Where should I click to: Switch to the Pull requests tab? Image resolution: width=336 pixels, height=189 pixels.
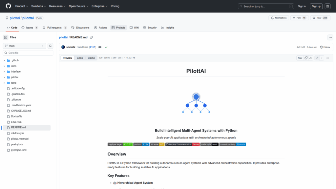pos(55,28)
